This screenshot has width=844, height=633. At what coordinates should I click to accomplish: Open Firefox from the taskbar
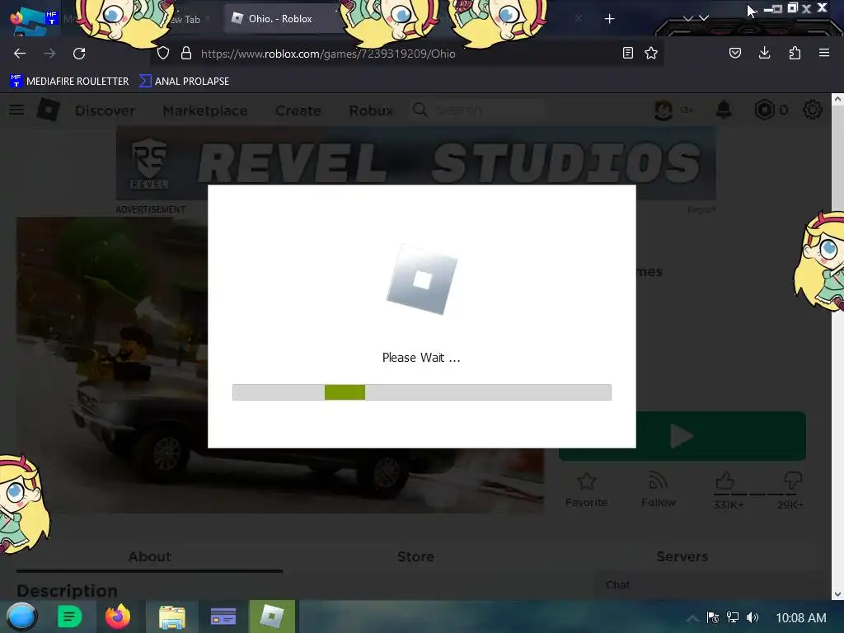pos(118,617)
